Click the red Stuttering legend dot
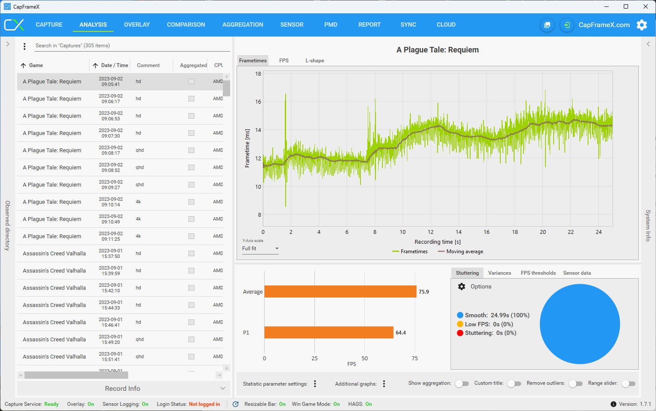The width and height of the screenshot is (656, 411). [x=460, y=333]
